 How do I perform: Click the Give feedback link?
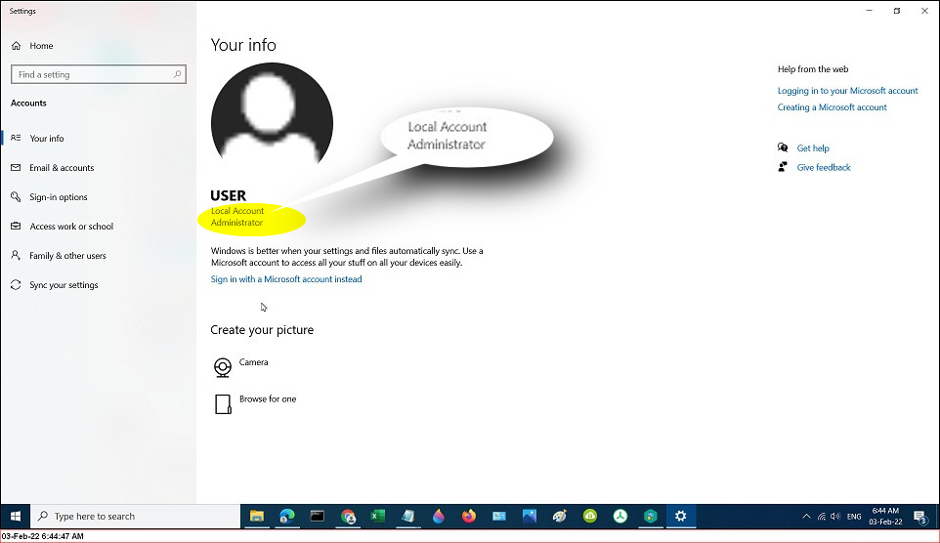(824, 167)
